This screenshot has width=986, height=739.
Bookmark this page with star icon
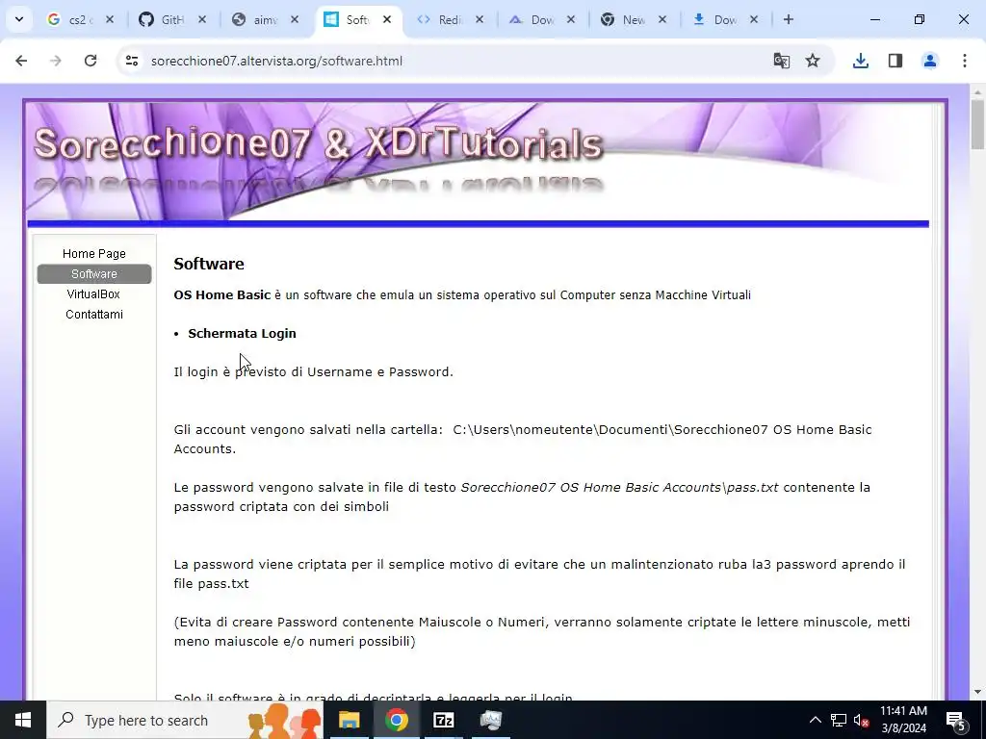pyautogui.click(x=813, y=61)
